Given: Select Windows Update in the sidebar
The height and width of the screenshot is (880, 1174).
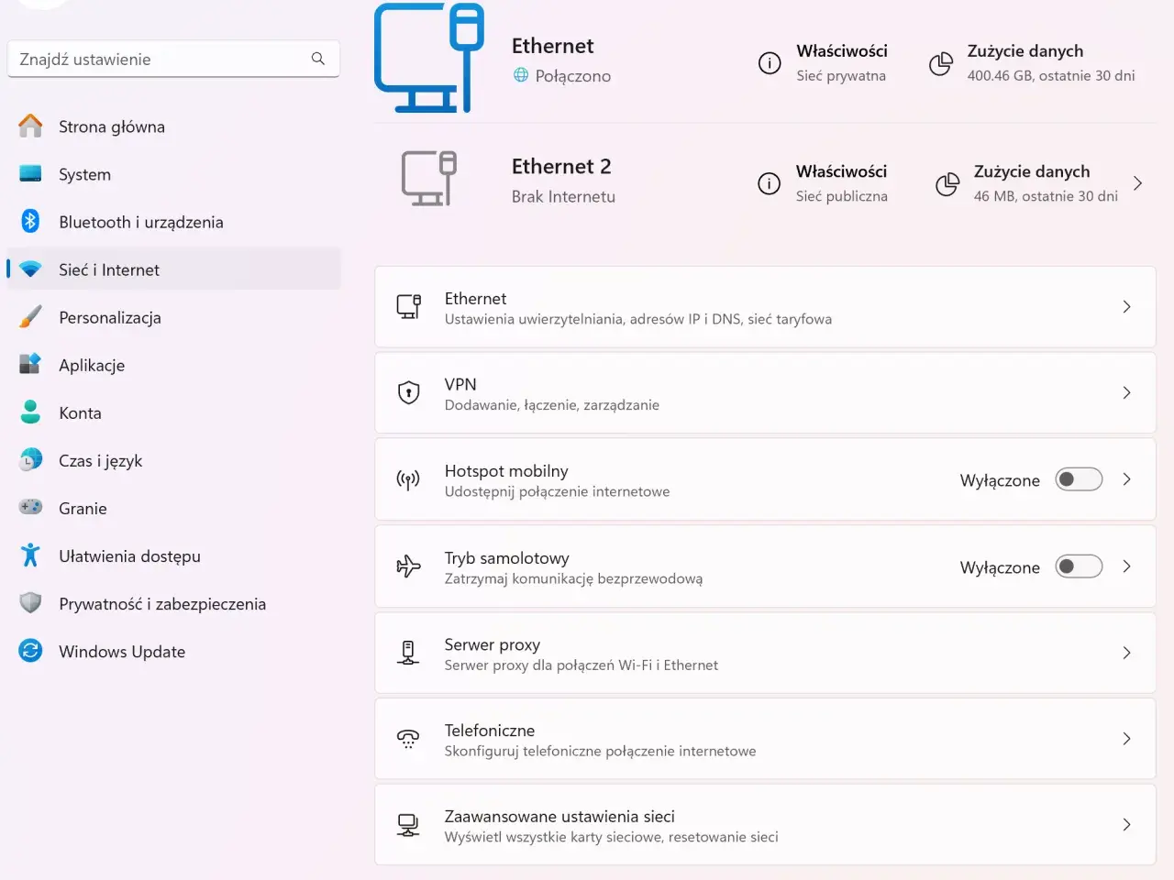Looking at the screenshot, I should point(173,651).
